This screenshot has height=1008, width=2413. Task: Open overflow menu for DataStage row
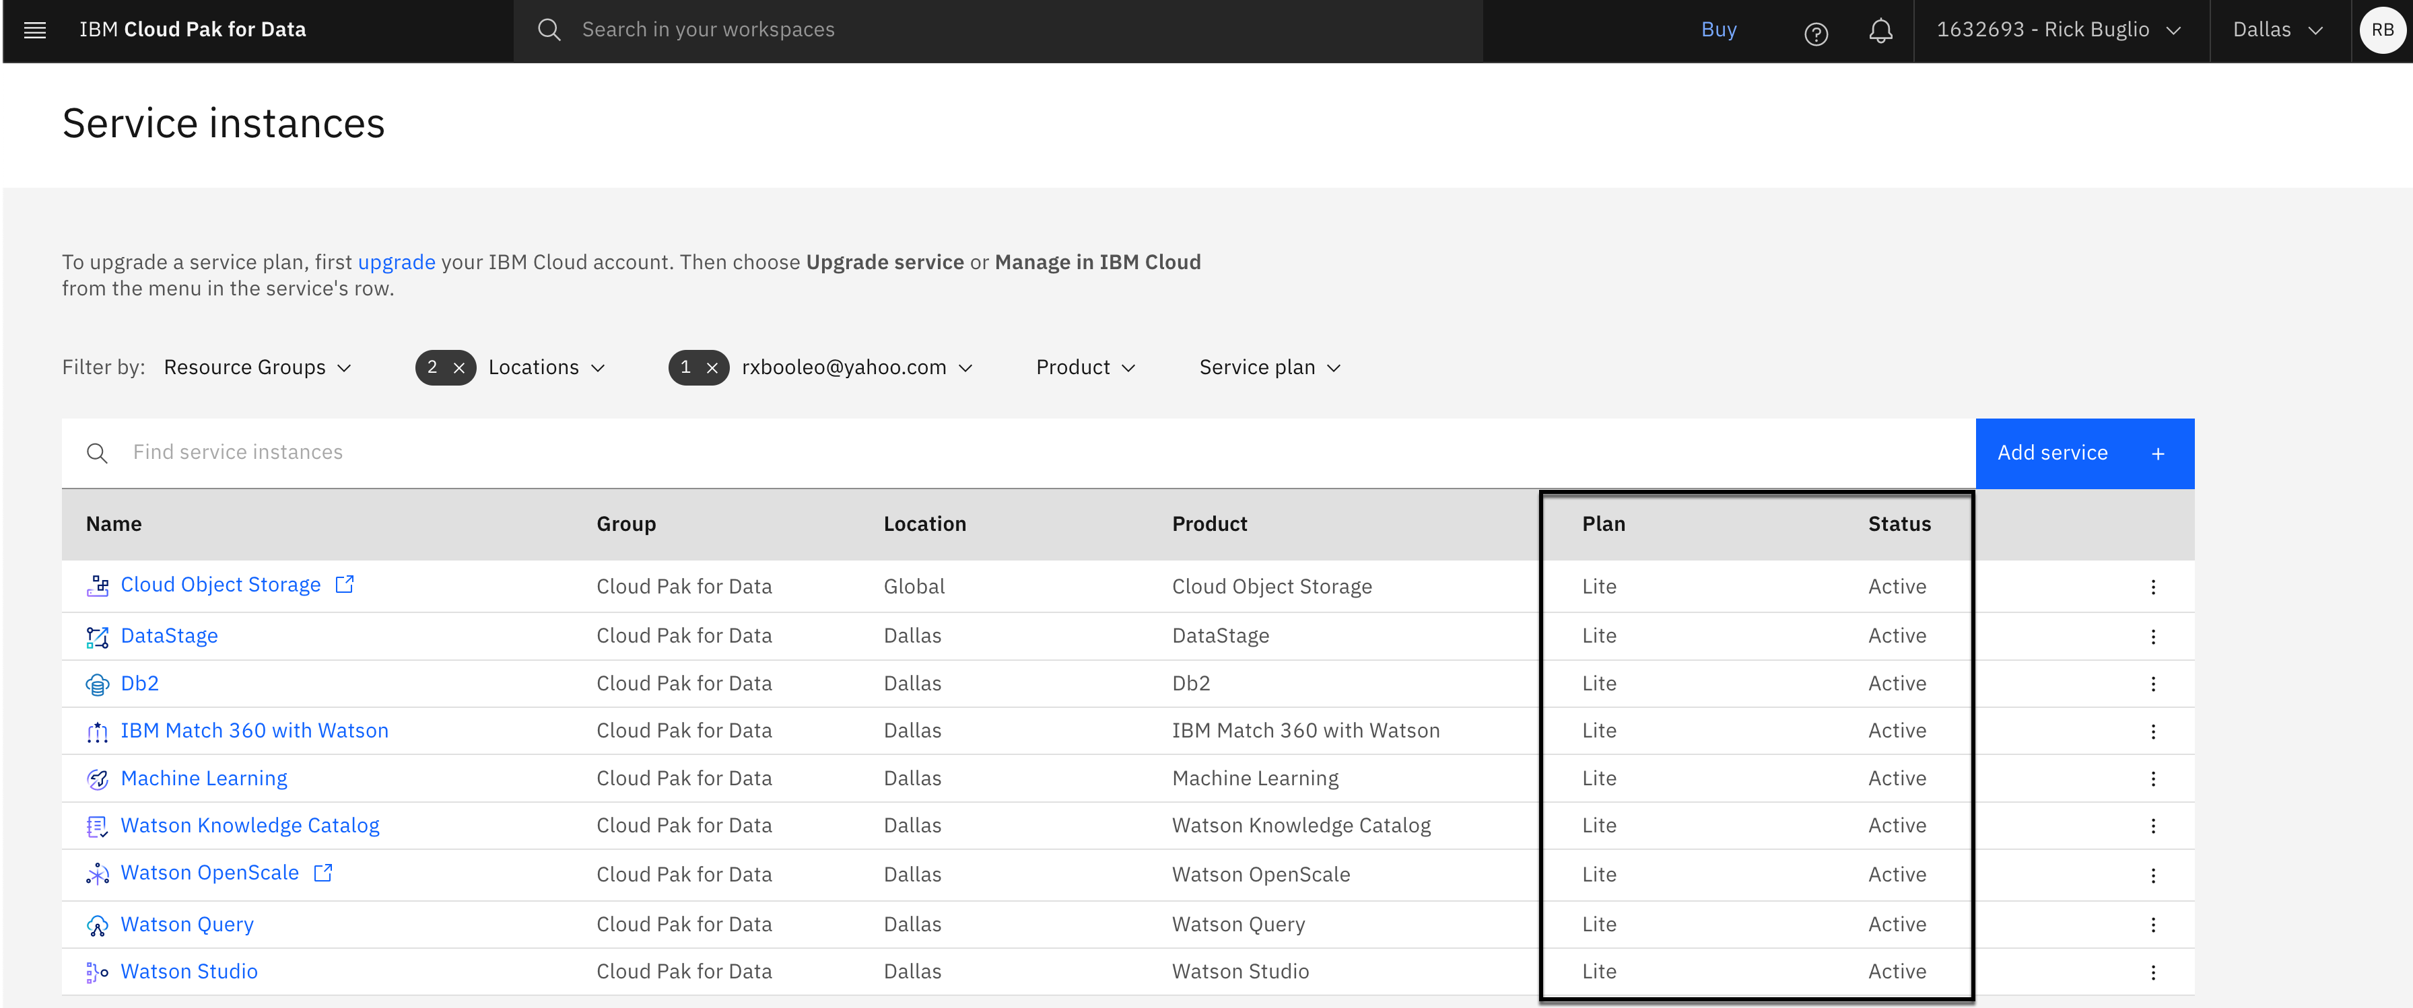pos(2152,637)
